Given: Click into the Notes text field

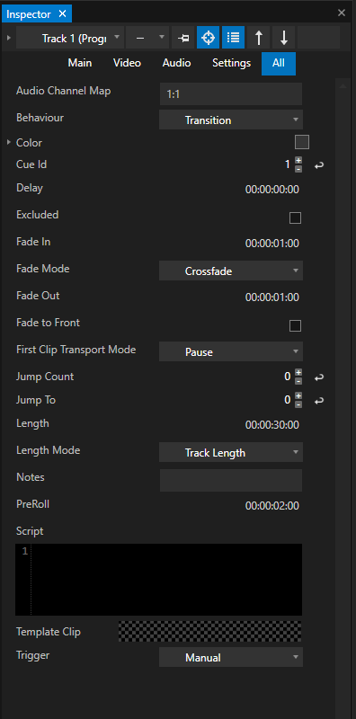Looking at the screenshot, I should click(x=231, y=480).
